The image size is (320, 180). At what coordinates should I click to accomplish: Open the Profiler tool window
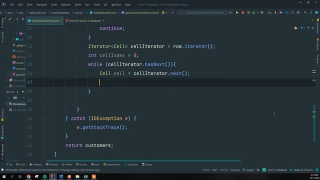click(67, 164)
